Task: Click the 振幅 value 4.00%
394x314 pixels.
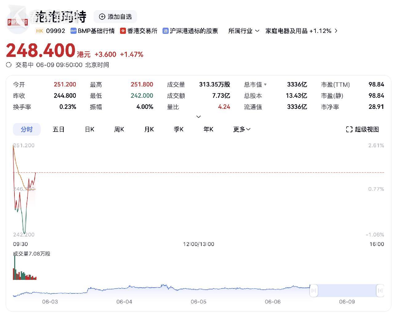Action: [145, 107]
